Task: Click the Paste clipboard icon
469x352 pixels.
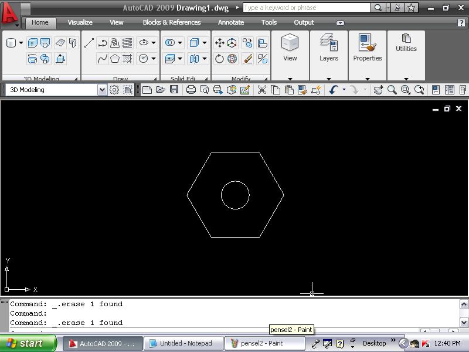Action: pos(288,90)
